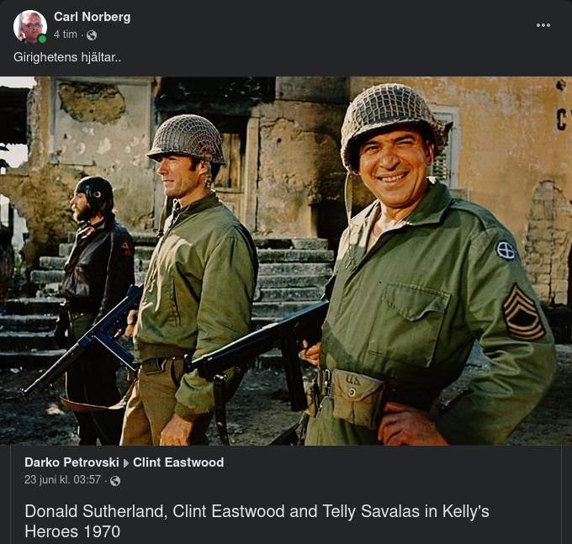Image resolution: width=572 pixels, height=544 pixels.
Task: Open the three-dot post options menu
Action: [543, 25]
